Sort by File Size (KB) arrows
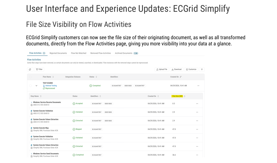The height and width of the screenshot is (163, 277). tap(184, 96)
